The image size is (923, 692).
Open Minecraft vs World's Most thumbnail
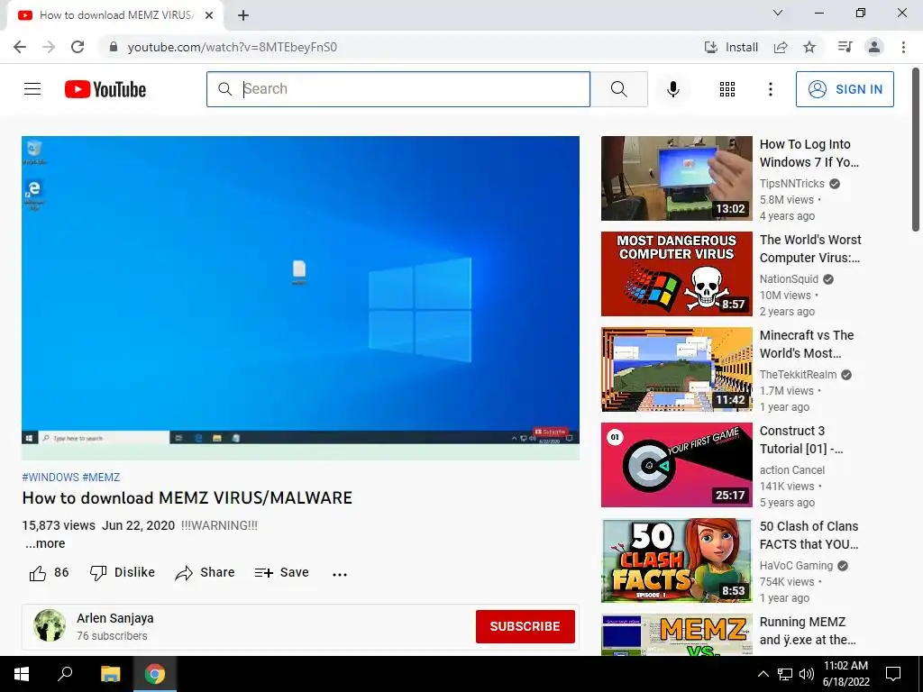pyautogui.click(x=676, y=369)
